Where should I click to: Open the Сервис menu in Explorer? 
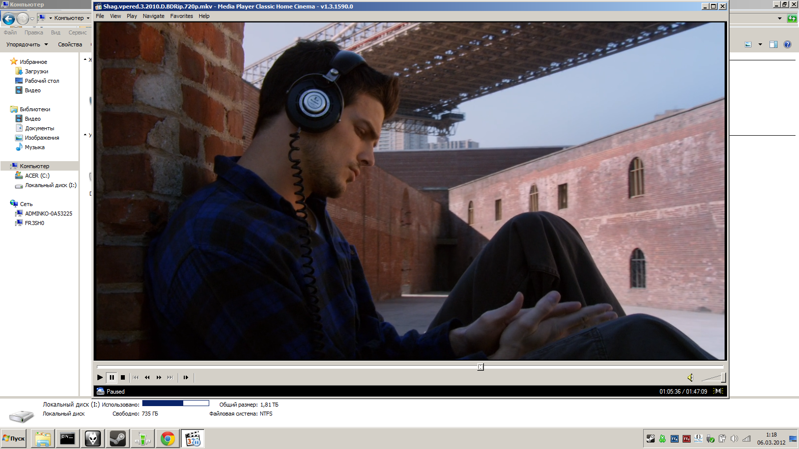pyautogui.click(x=77, y=32)
